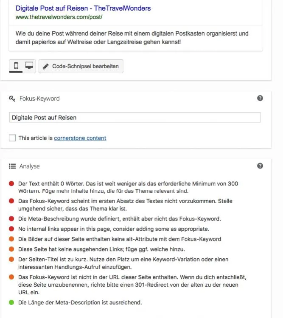Click the key icon beside Fokus-Keyword
This screenshot has height=318, width=283.
(x=12, y=99)
